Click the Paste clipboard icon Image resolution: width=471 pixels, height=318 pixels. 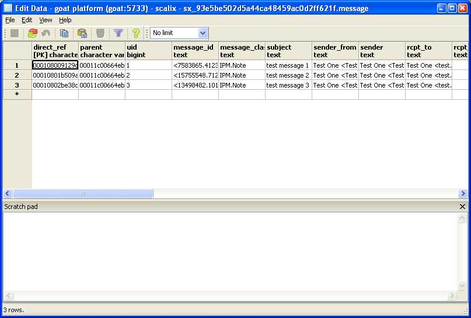82,33
